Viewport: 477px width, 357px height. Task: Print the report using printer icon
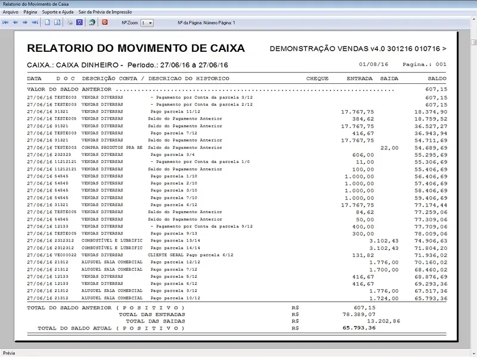coord(70,23)
